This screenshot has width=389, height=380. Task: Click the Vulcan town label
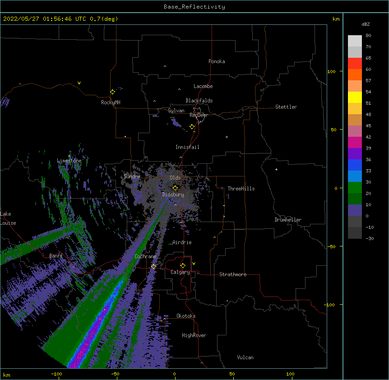click(245, 357)
